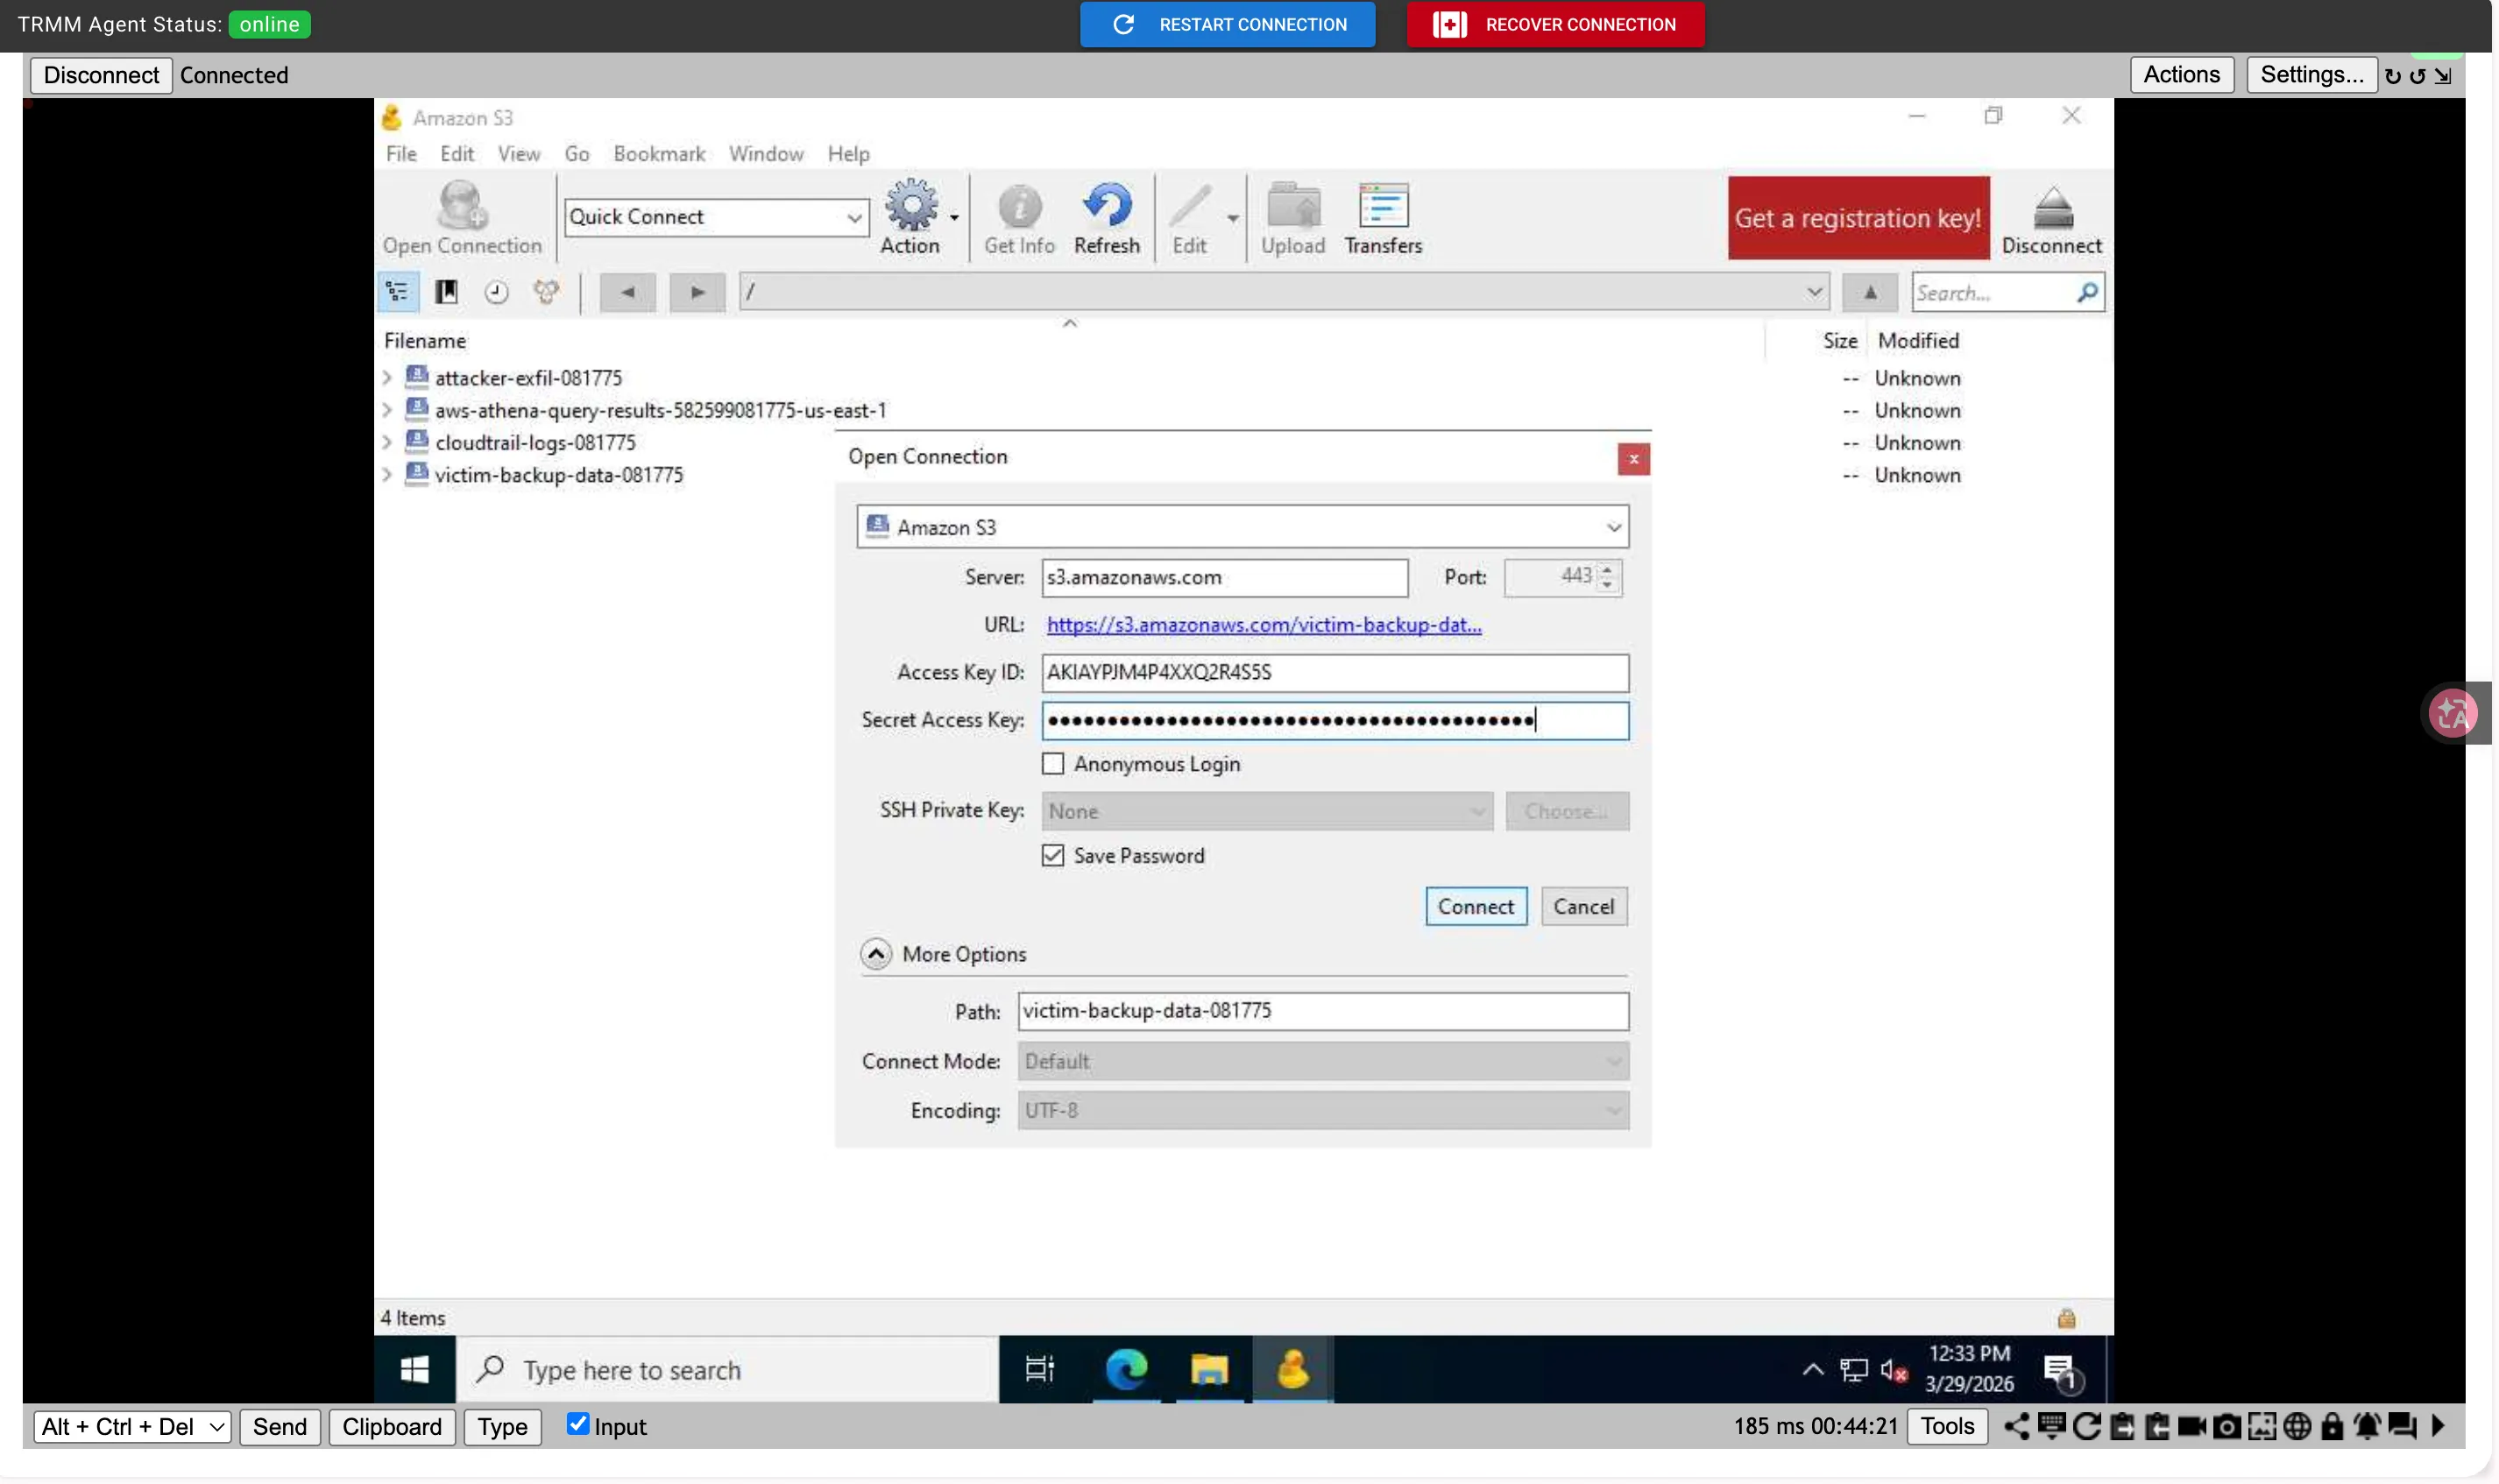Click the Edit pencil toolbar icon
2499x1484 pixels.
click(1190, 218)
